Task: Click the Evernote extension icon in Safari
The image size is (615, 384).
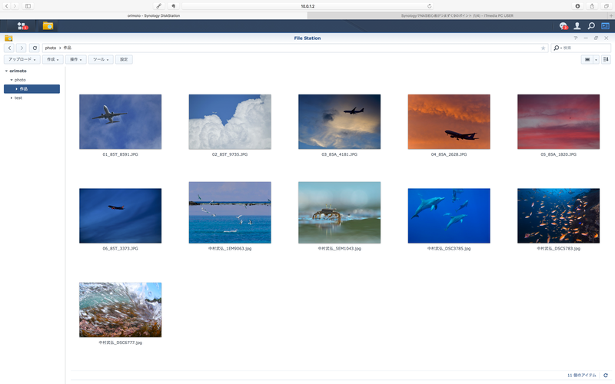Action: coord(174,6)
